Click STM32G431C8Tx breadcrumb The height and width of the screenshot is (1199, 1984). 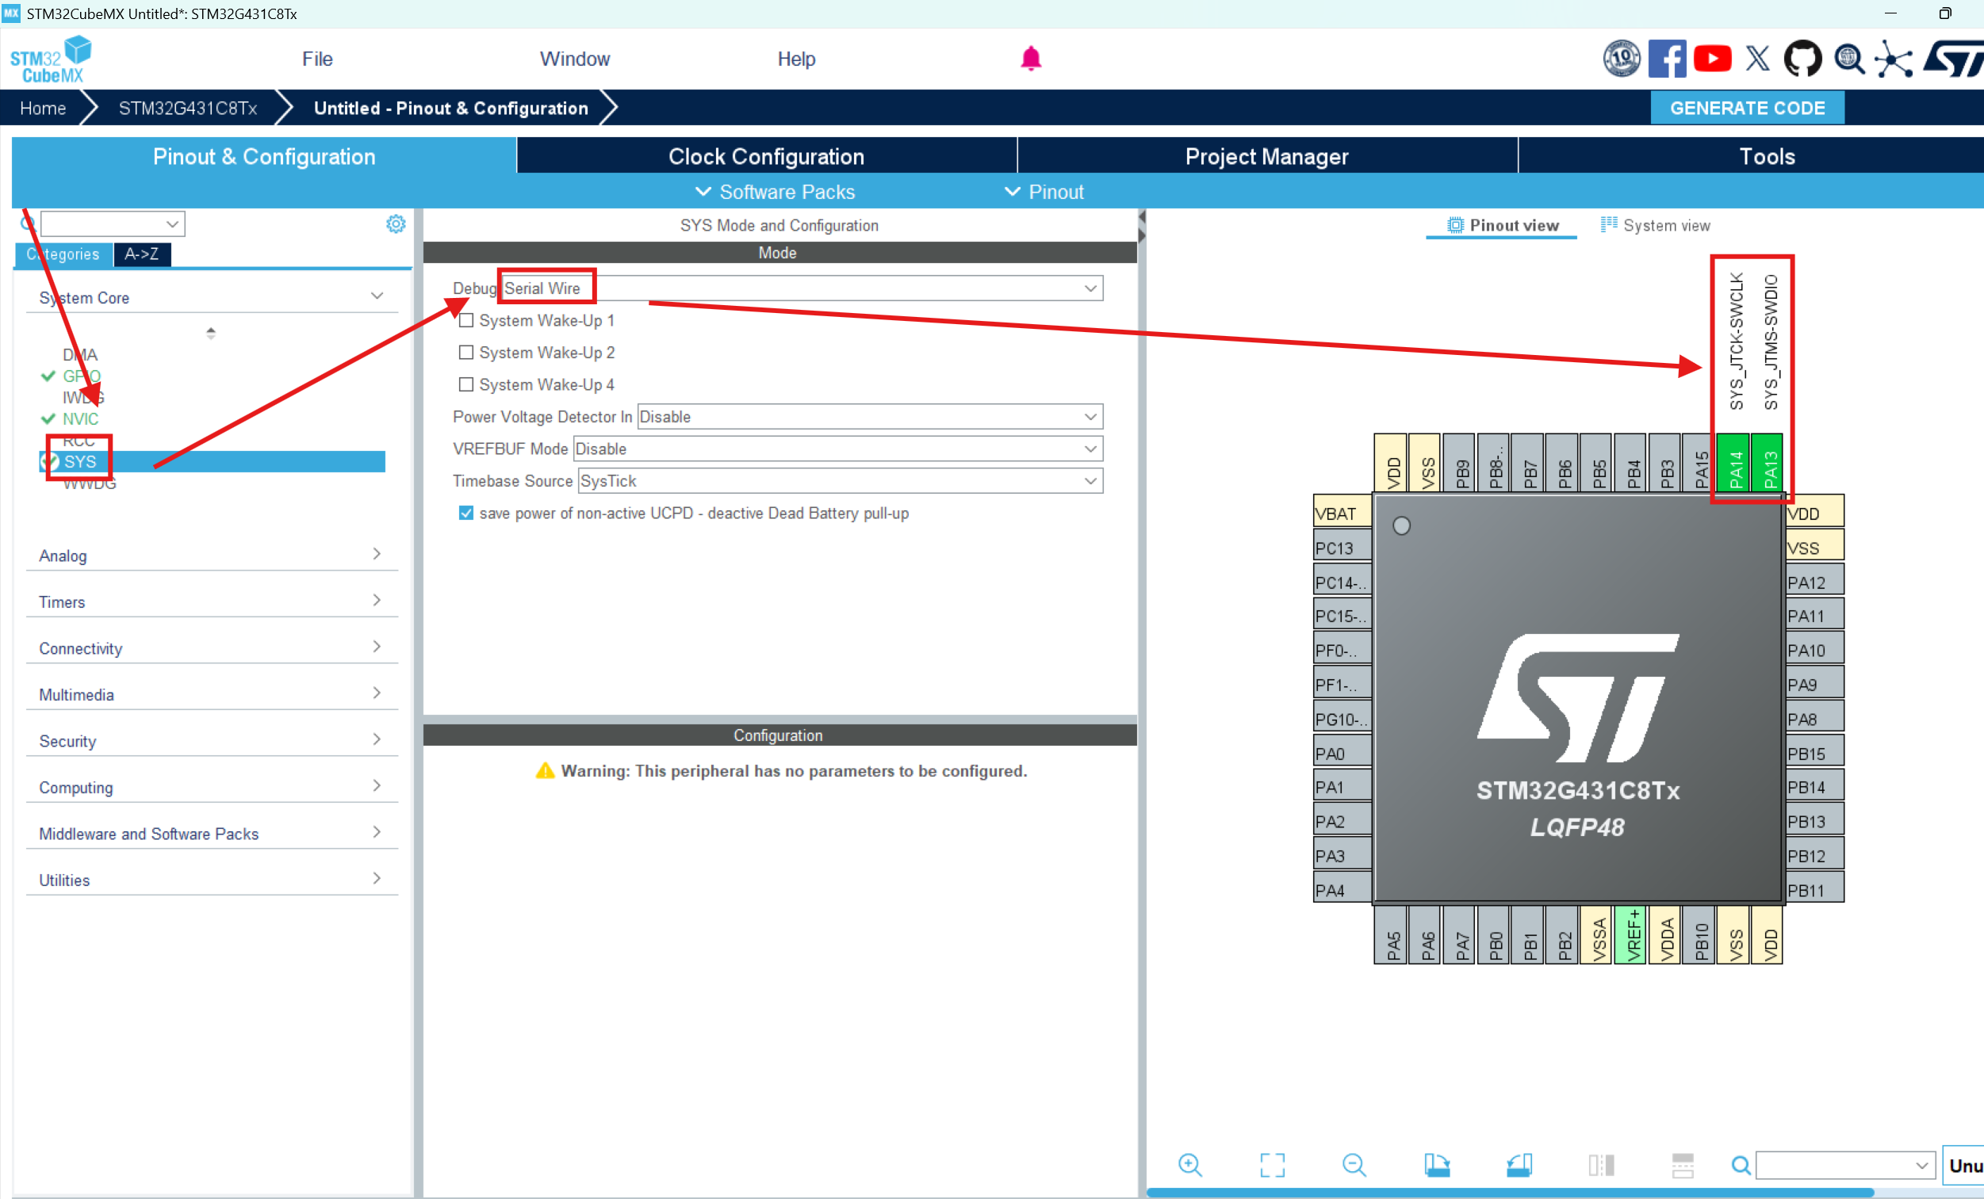tap(188, 107)
